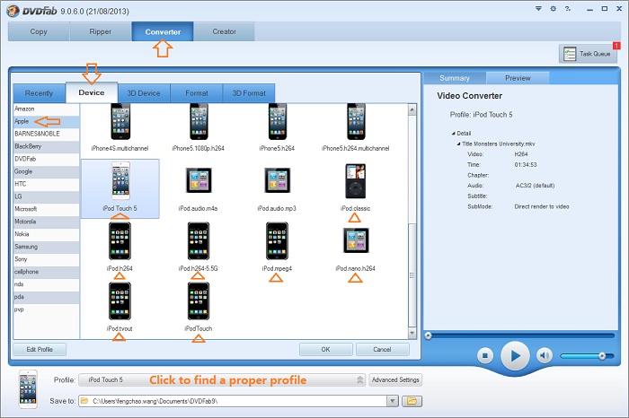Screen dimensions: 629x418
Task: Click the profile list scrollbar down arrow
Action: click(x=412, y=333)
